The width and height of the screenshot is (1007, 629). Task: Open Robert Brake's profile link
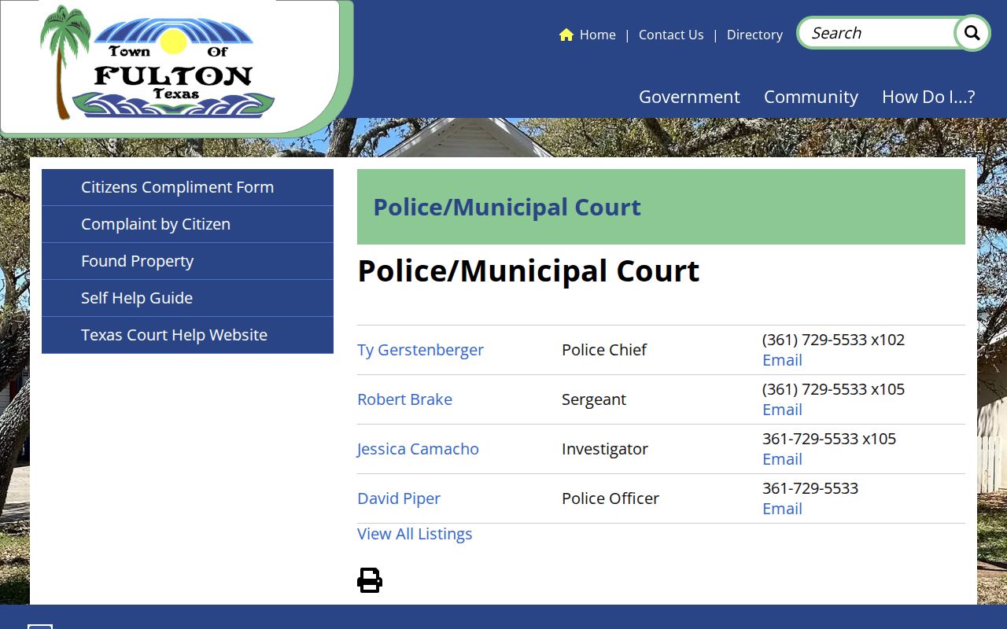pos(404,399)
